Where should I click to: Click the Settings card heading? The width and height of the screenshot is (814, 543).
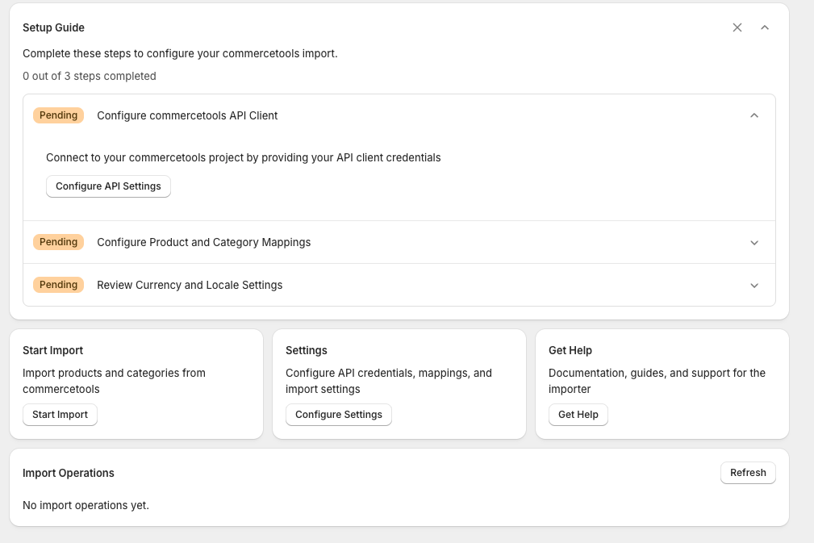(307, 350)
